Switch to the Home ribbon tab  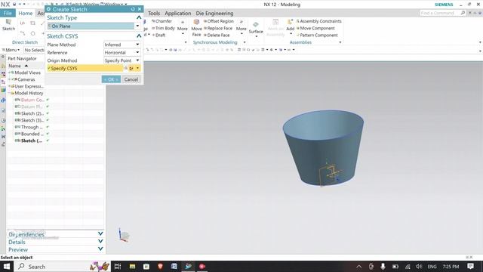click(x=25, y=14)
